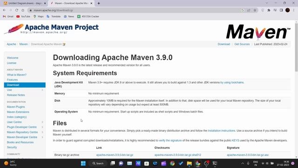This screenshot has width=298, height=168.
Task: Open the Maps bookmark
Action: click(x=38, y=16)
